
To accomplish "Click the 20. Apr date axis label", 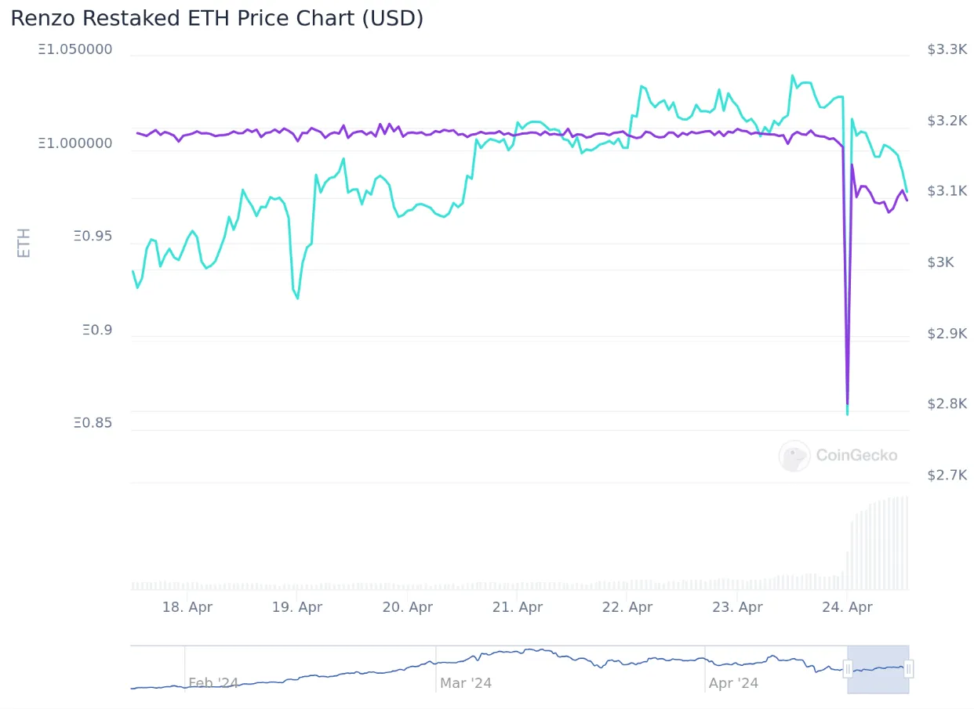I will [x=408, y=607].
